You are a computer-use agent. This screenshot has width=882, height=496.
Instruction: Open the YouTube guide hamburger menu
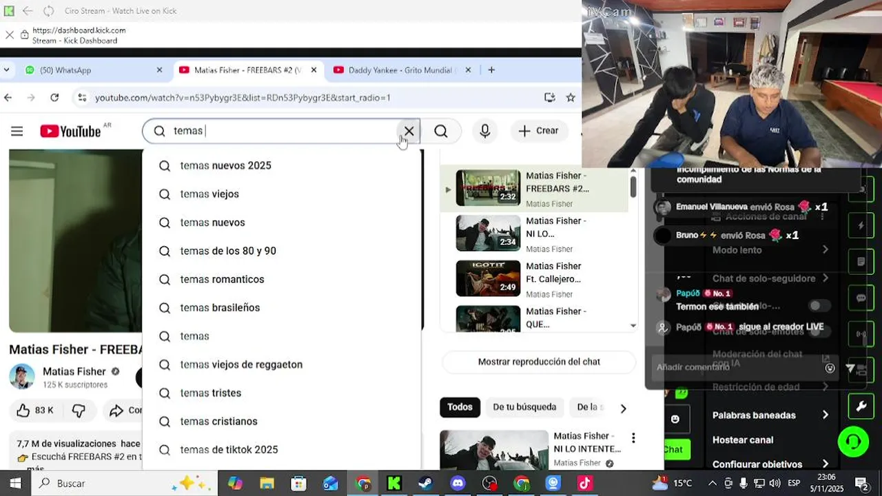tap(17, 131)
